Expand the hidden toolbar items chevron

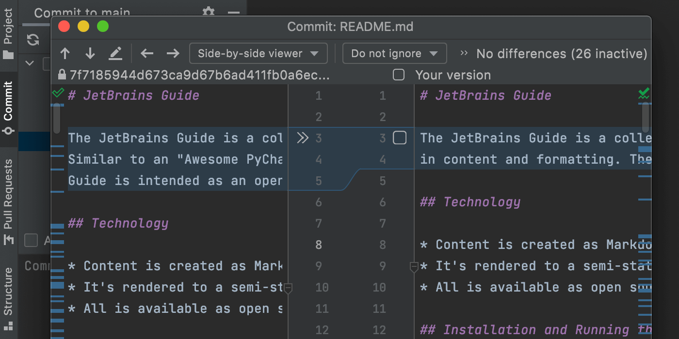pos(464,53)
